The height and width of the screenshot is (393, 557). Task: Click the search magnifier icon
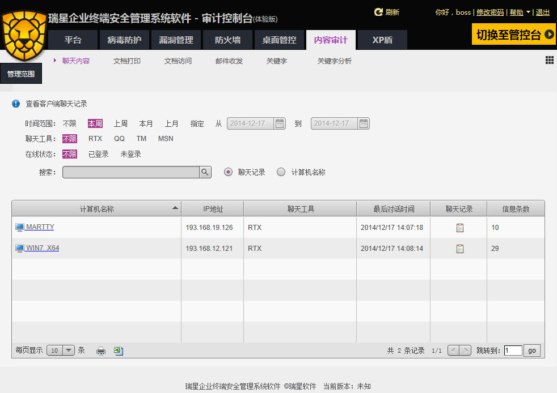click(x=205, y=172)
